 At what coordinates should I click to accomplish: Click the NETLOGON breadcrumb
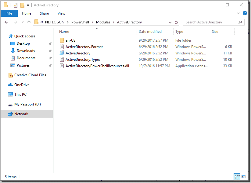tap(55, 22)
